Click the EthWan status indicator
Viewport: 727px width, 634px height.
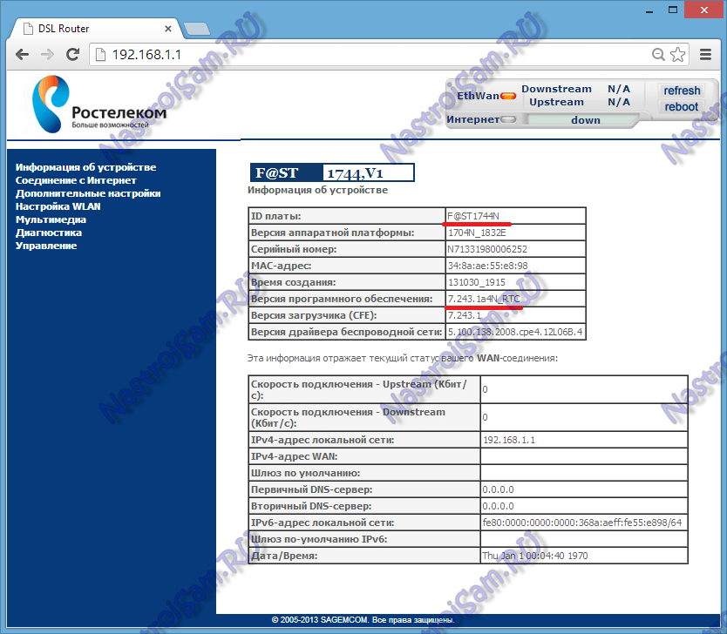point(508,96)
